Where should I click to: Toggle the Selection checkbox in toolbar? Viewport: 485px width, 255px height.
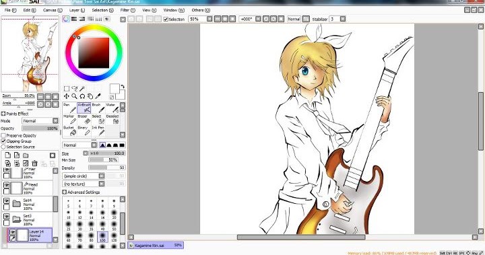click(166, 19)
